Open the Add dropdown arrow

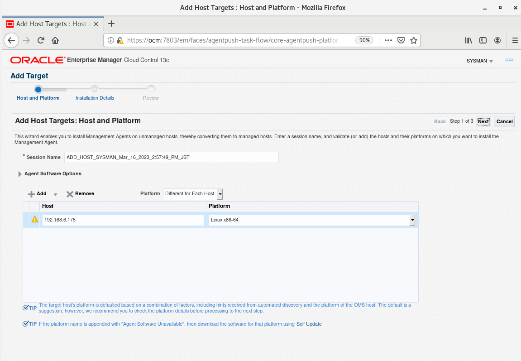click(x=56, y=194)
